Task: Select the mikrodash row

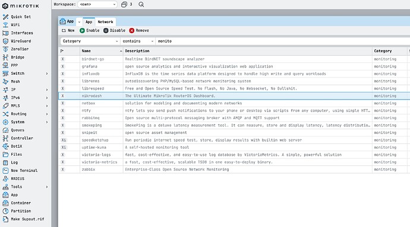Action: (x=234, y=96)
